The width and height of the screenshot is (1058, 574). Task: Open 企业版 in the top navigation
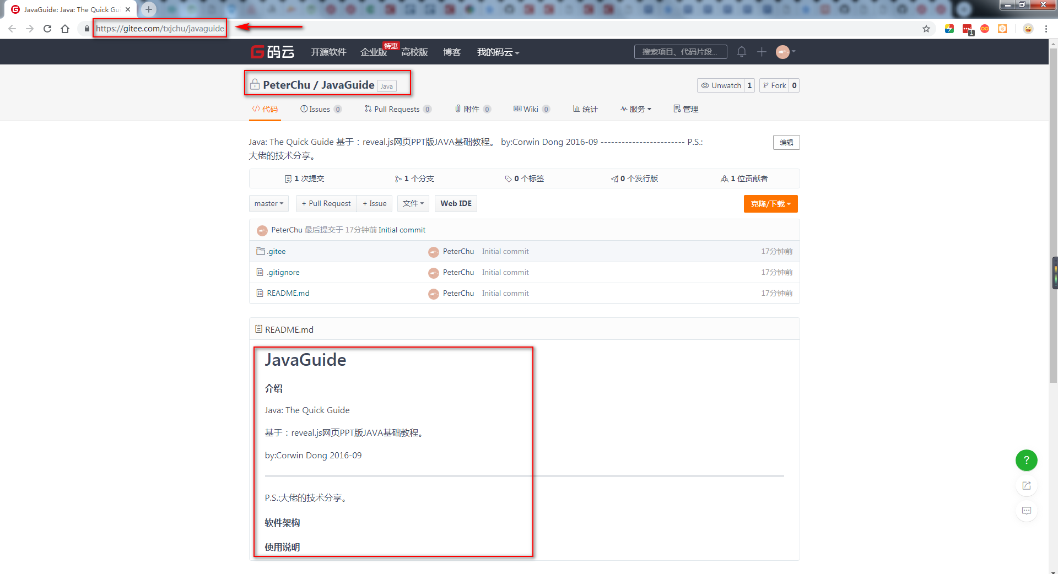(x=374, y=52)
